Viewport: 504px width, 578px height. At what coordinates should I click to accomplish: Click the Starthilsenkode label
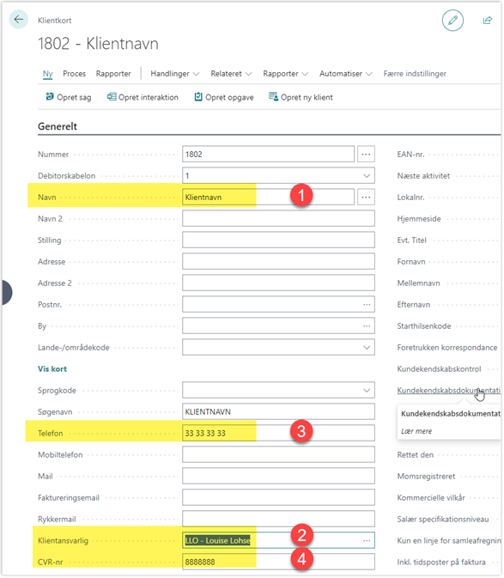pos(424,326)
